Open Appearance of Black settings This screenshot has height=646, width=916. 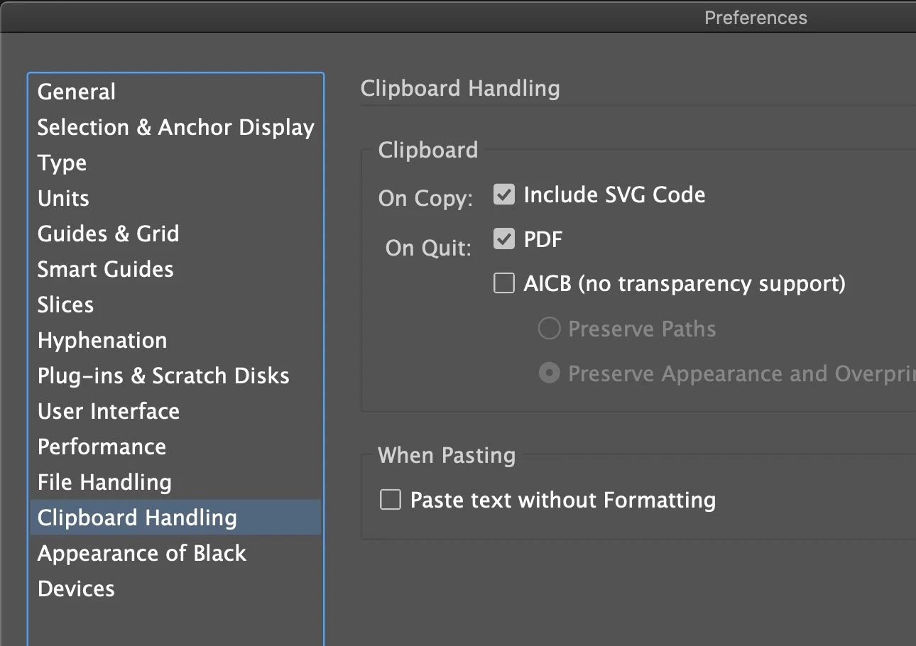(x=142, y=554)
